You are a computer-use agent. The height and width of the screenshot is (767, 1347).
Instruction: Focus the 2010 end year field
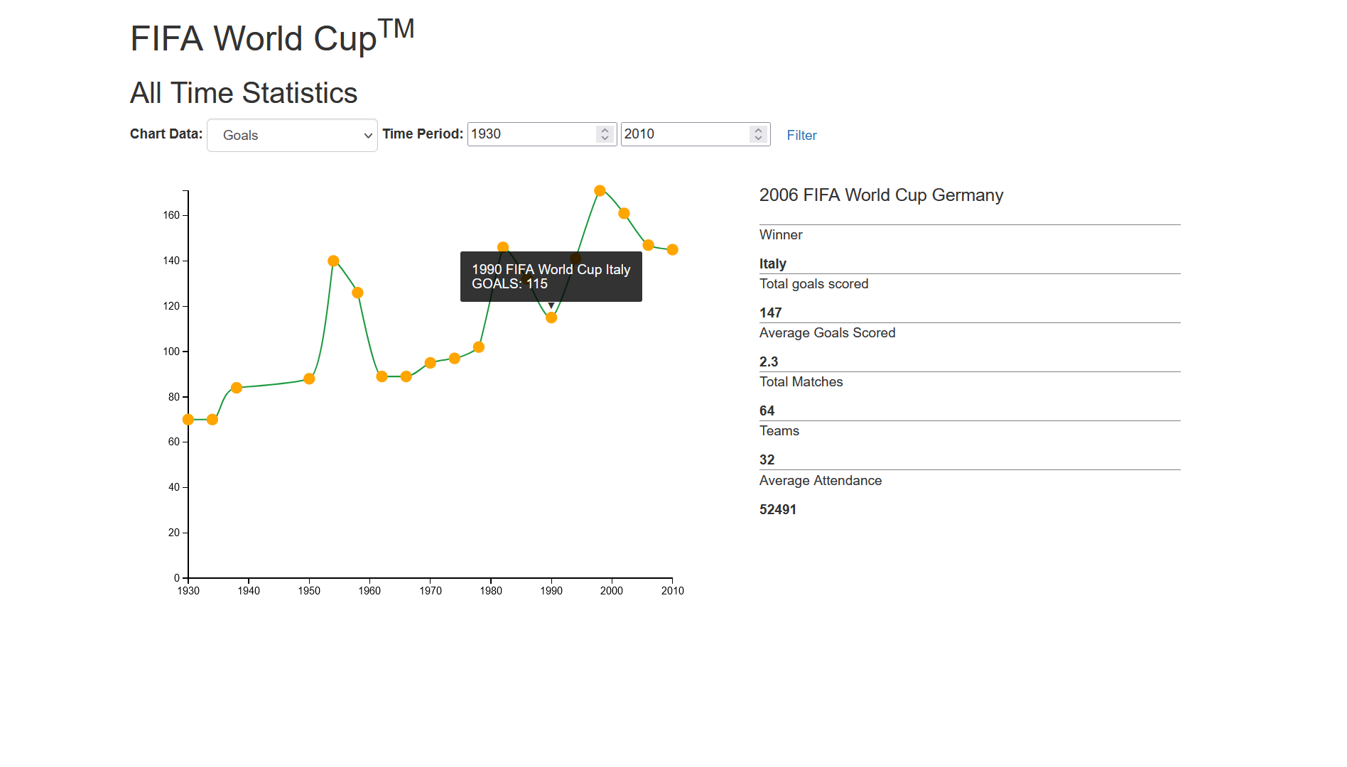(x=695, y=134)
